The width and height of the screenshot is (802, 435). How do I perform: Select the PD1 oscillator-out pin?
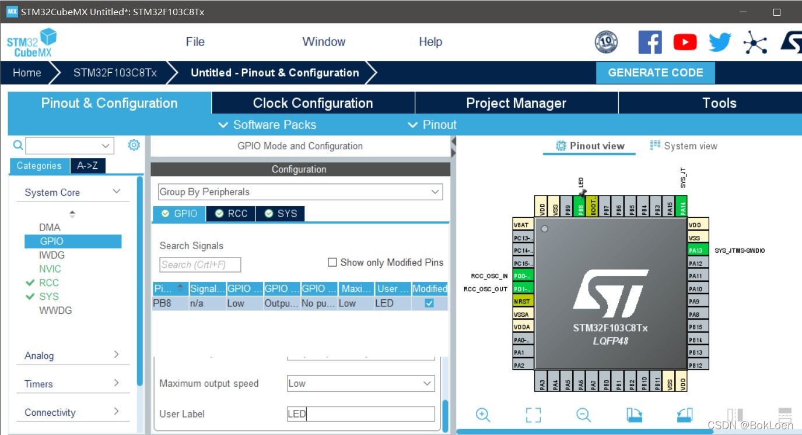523,289
